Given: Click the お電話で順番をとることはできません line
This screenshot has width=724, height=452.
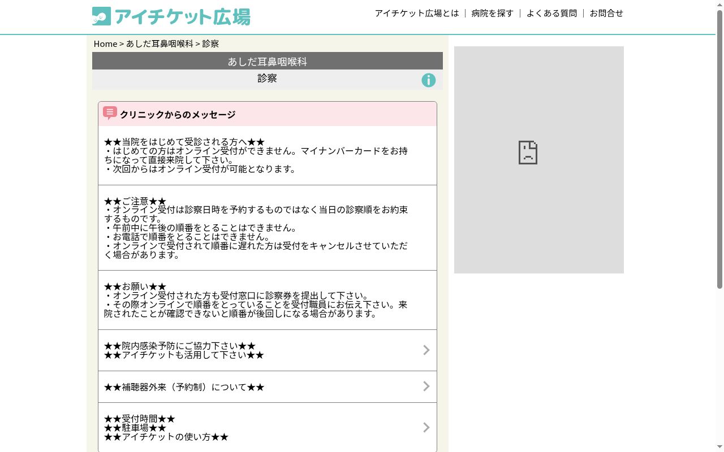Looking at the screenshot, I should [187, 237].
